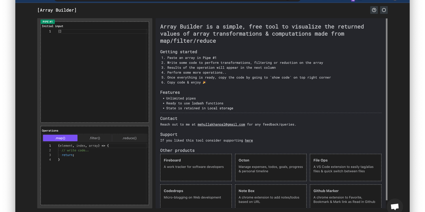Viewport: 425px width, 212px height.
Task: Select the .map() operation tab
Action: tap(60, 138)
